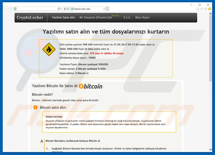
Task: Click the main heading 'Yazılımı satın alın ve tüm dosyalarınızı kurtarın'
Action: coord(106,32)
